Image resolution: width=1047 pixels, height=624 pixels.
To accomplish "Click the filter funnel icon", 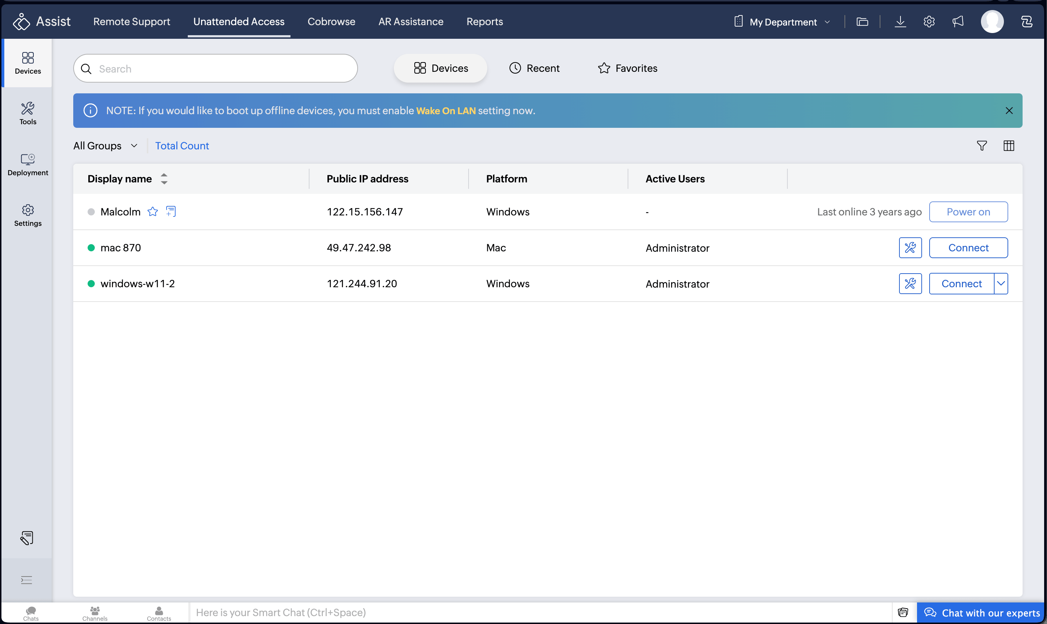I will [981, 146].
